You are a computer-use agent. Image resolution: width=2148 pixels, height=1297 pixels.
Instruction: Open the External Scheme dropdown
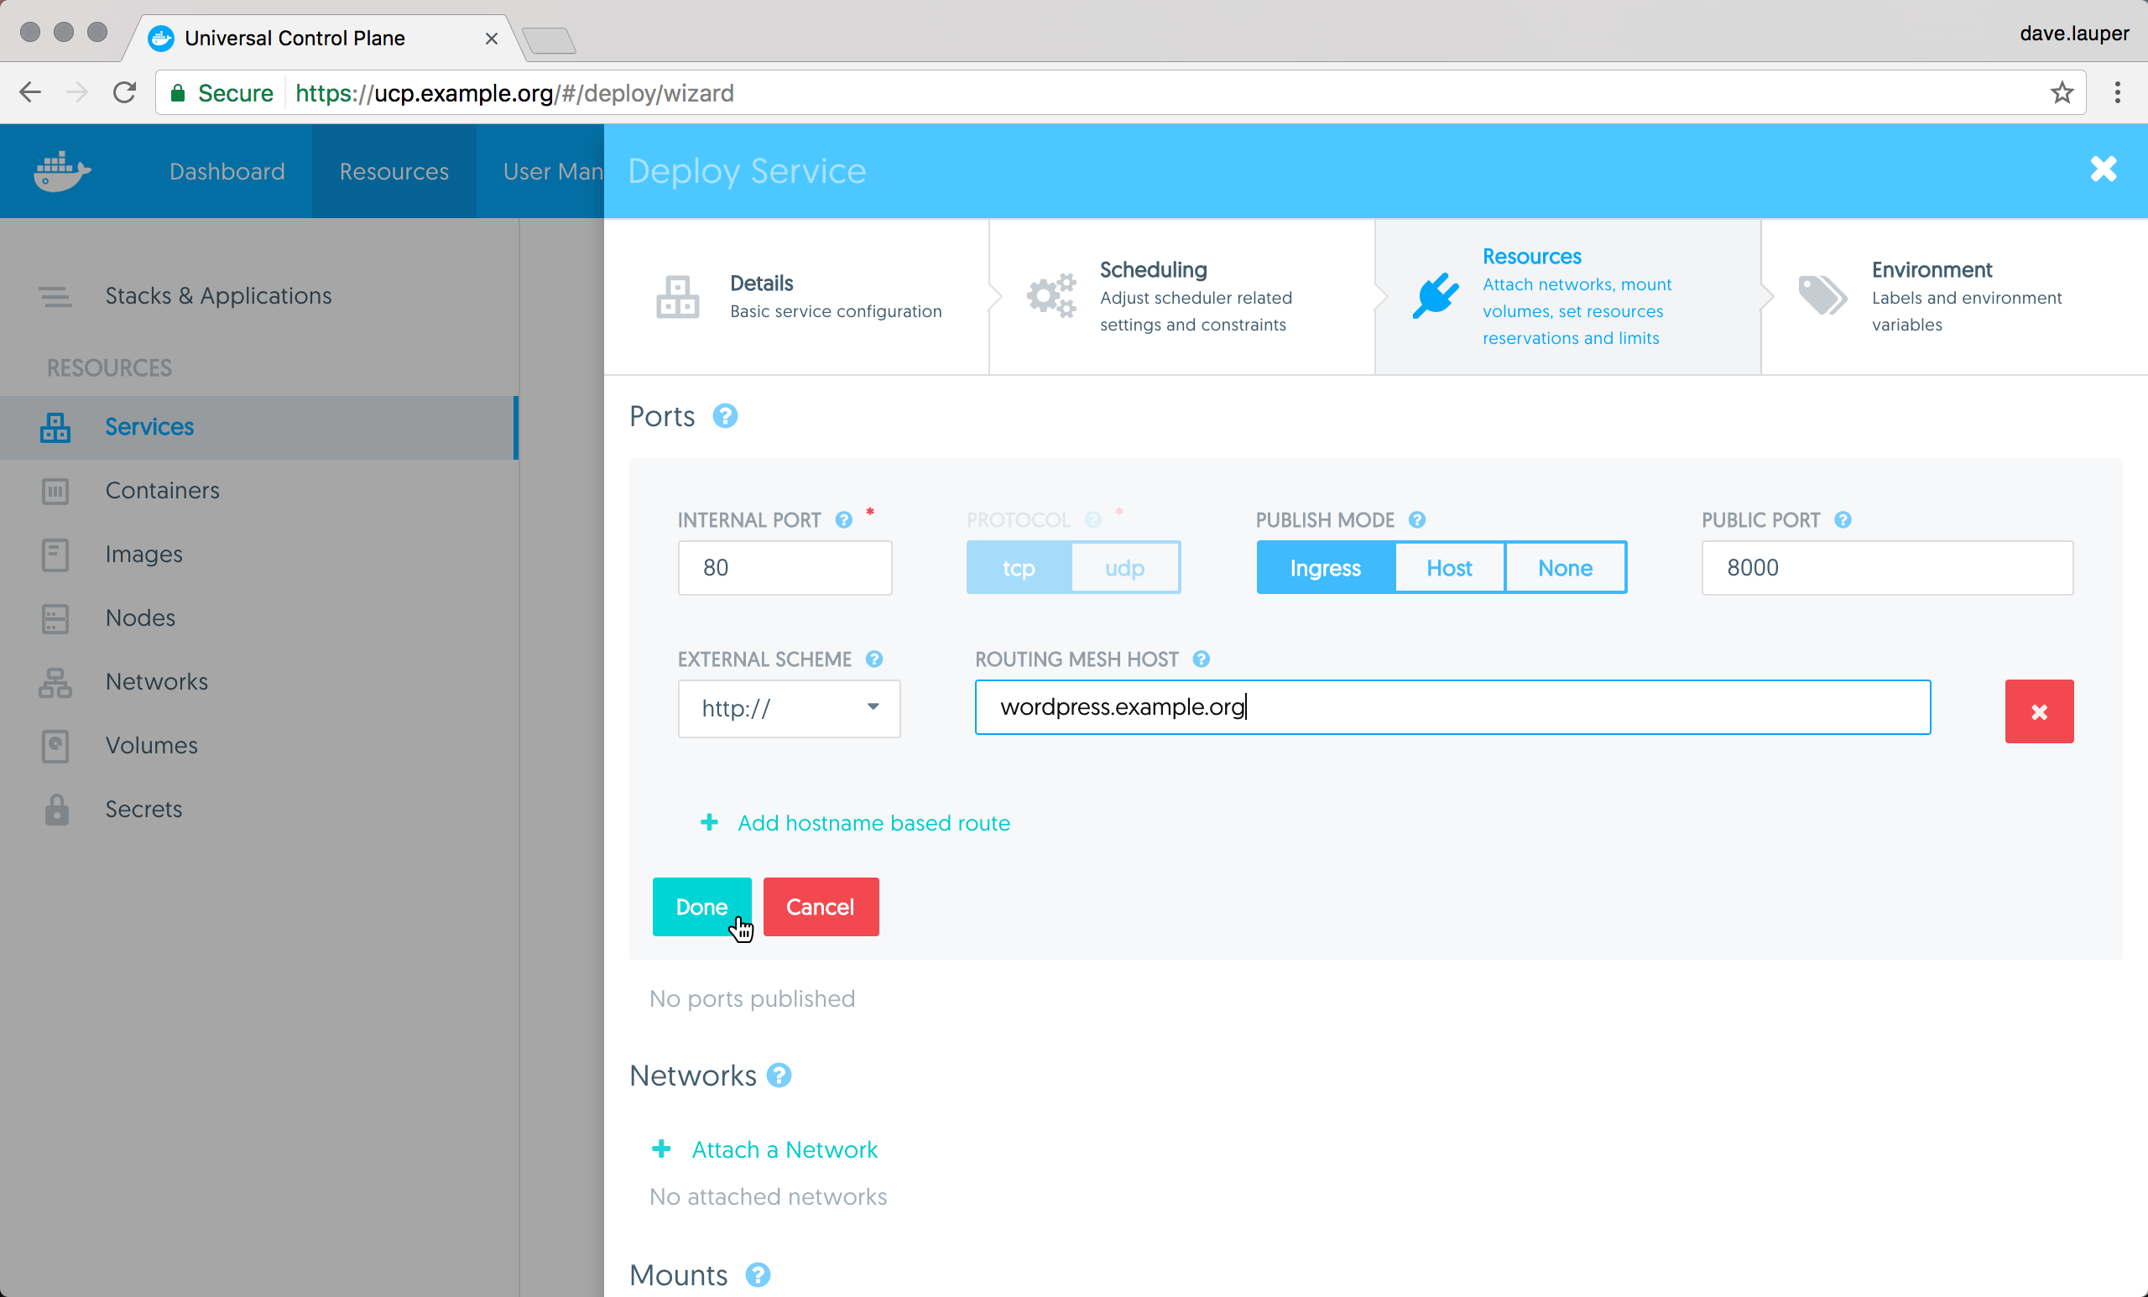[x=788, y=708]
